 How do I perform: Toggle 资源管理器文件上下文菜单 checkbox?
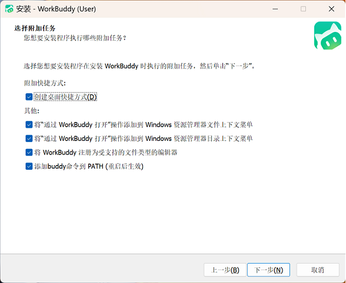[x=29, y=125]
